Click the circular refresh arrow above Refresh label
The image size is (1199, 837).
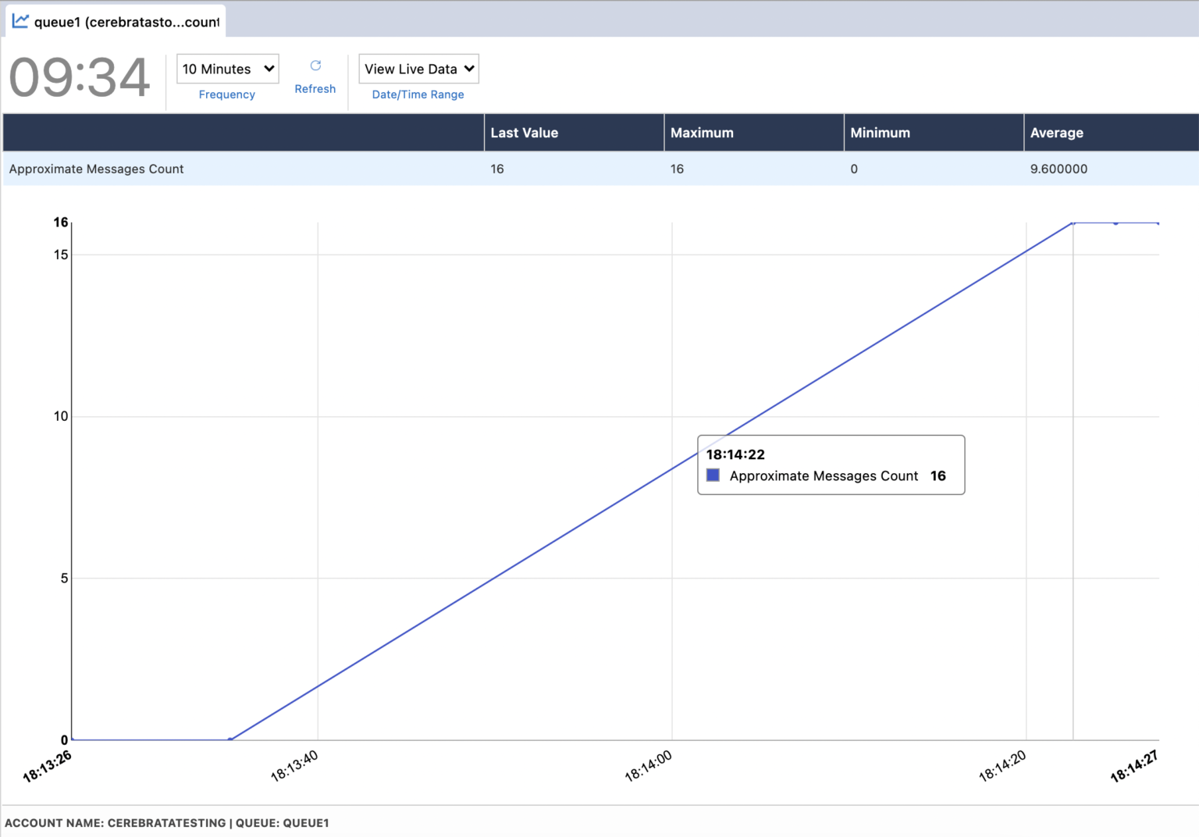pos(315,66)
